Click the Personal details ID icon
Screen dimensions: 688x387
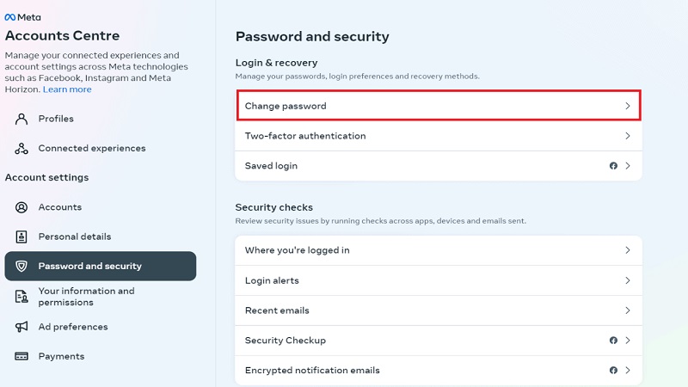click(21, 236)
